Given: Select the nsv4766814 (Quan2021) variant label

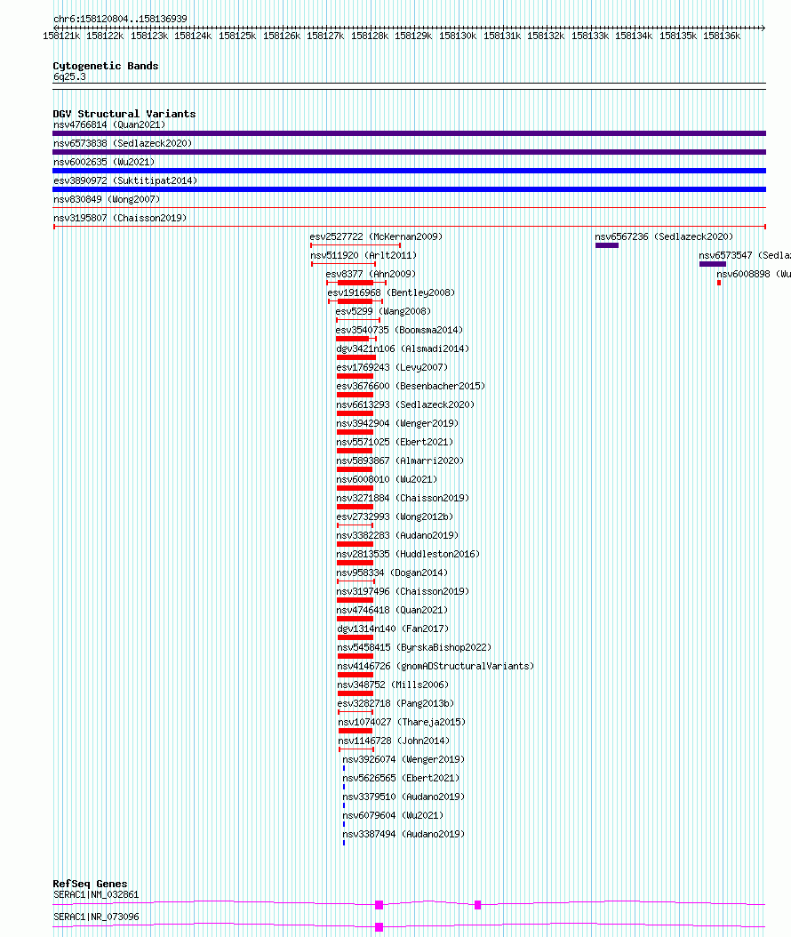Looking at the screenshot, I should pos(109,124).
